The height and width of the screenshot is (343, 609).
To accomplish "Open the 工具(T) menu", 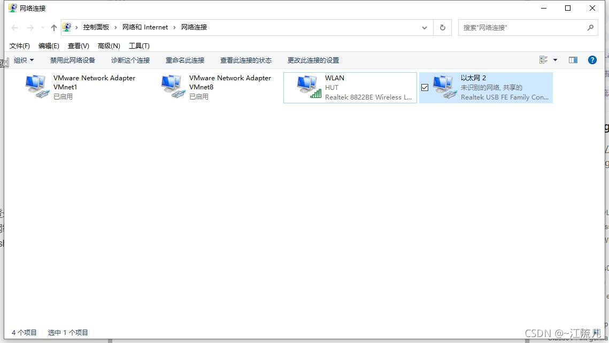I will 138,45.
